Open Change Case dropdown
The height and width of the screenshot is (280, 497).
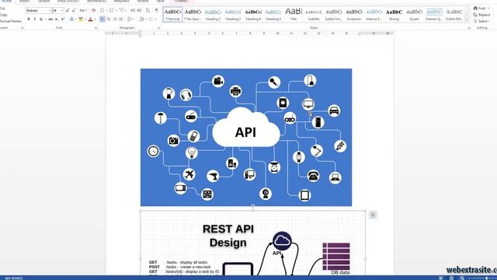point(82,10)
